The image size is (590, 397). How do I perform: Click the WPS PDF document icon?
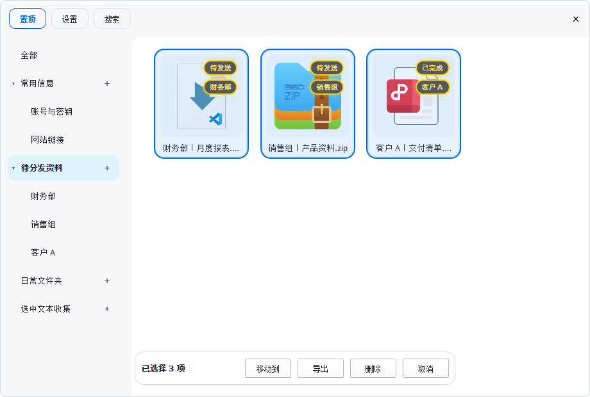pos(414,96)
